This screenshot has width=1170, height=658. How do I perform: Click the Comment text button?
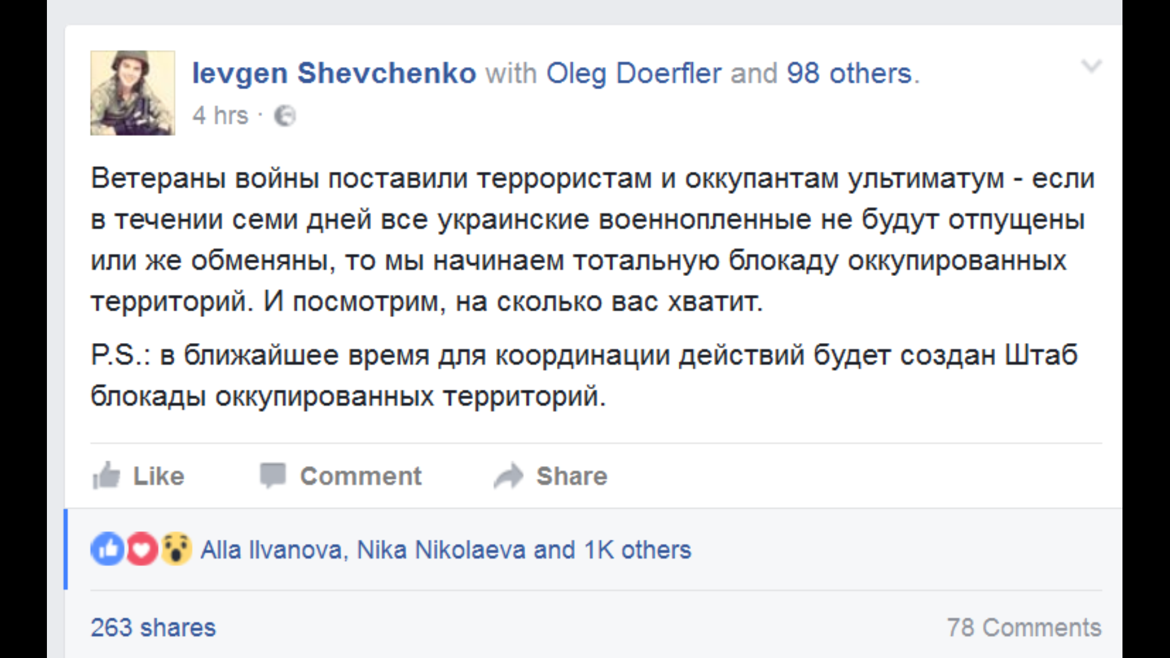(361, 476)
